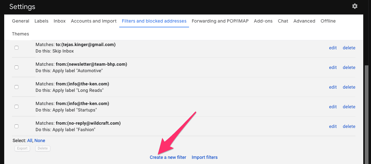Open the Offline tab
Image resolution: width=371 pixels, height=164 pixels.
coord(328,21)
